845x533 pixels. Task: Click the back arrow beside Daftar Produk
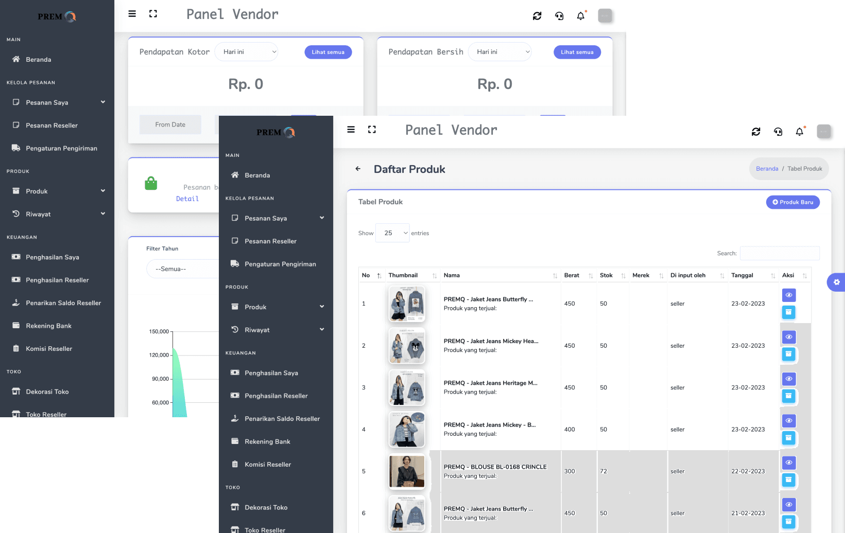[358, 169]
